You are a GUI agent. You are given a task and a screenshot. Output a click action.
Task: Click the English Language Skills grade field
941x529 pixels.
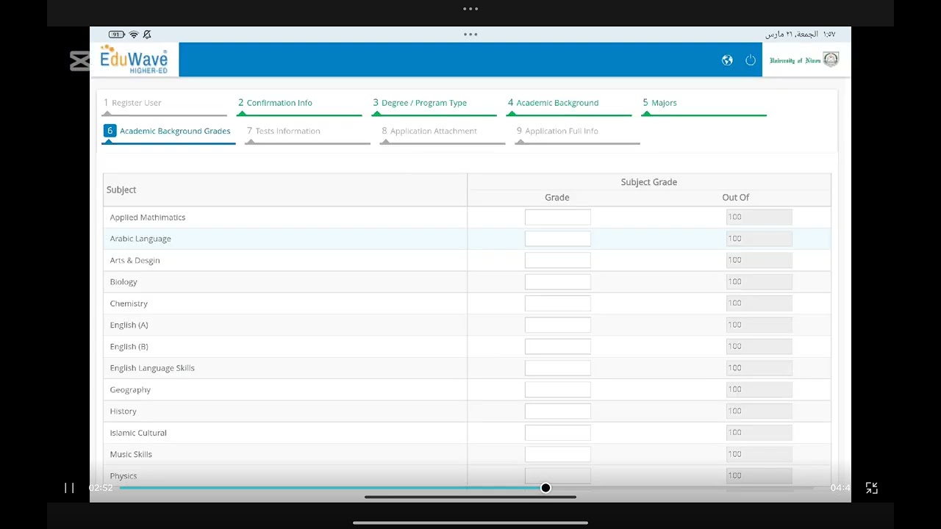point(558,367)
